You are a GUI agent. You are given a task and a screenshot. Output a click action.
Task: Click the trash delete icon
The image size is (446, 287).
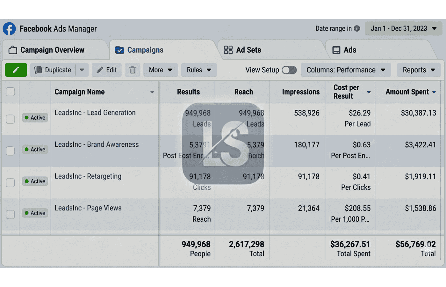click(133, 70)
